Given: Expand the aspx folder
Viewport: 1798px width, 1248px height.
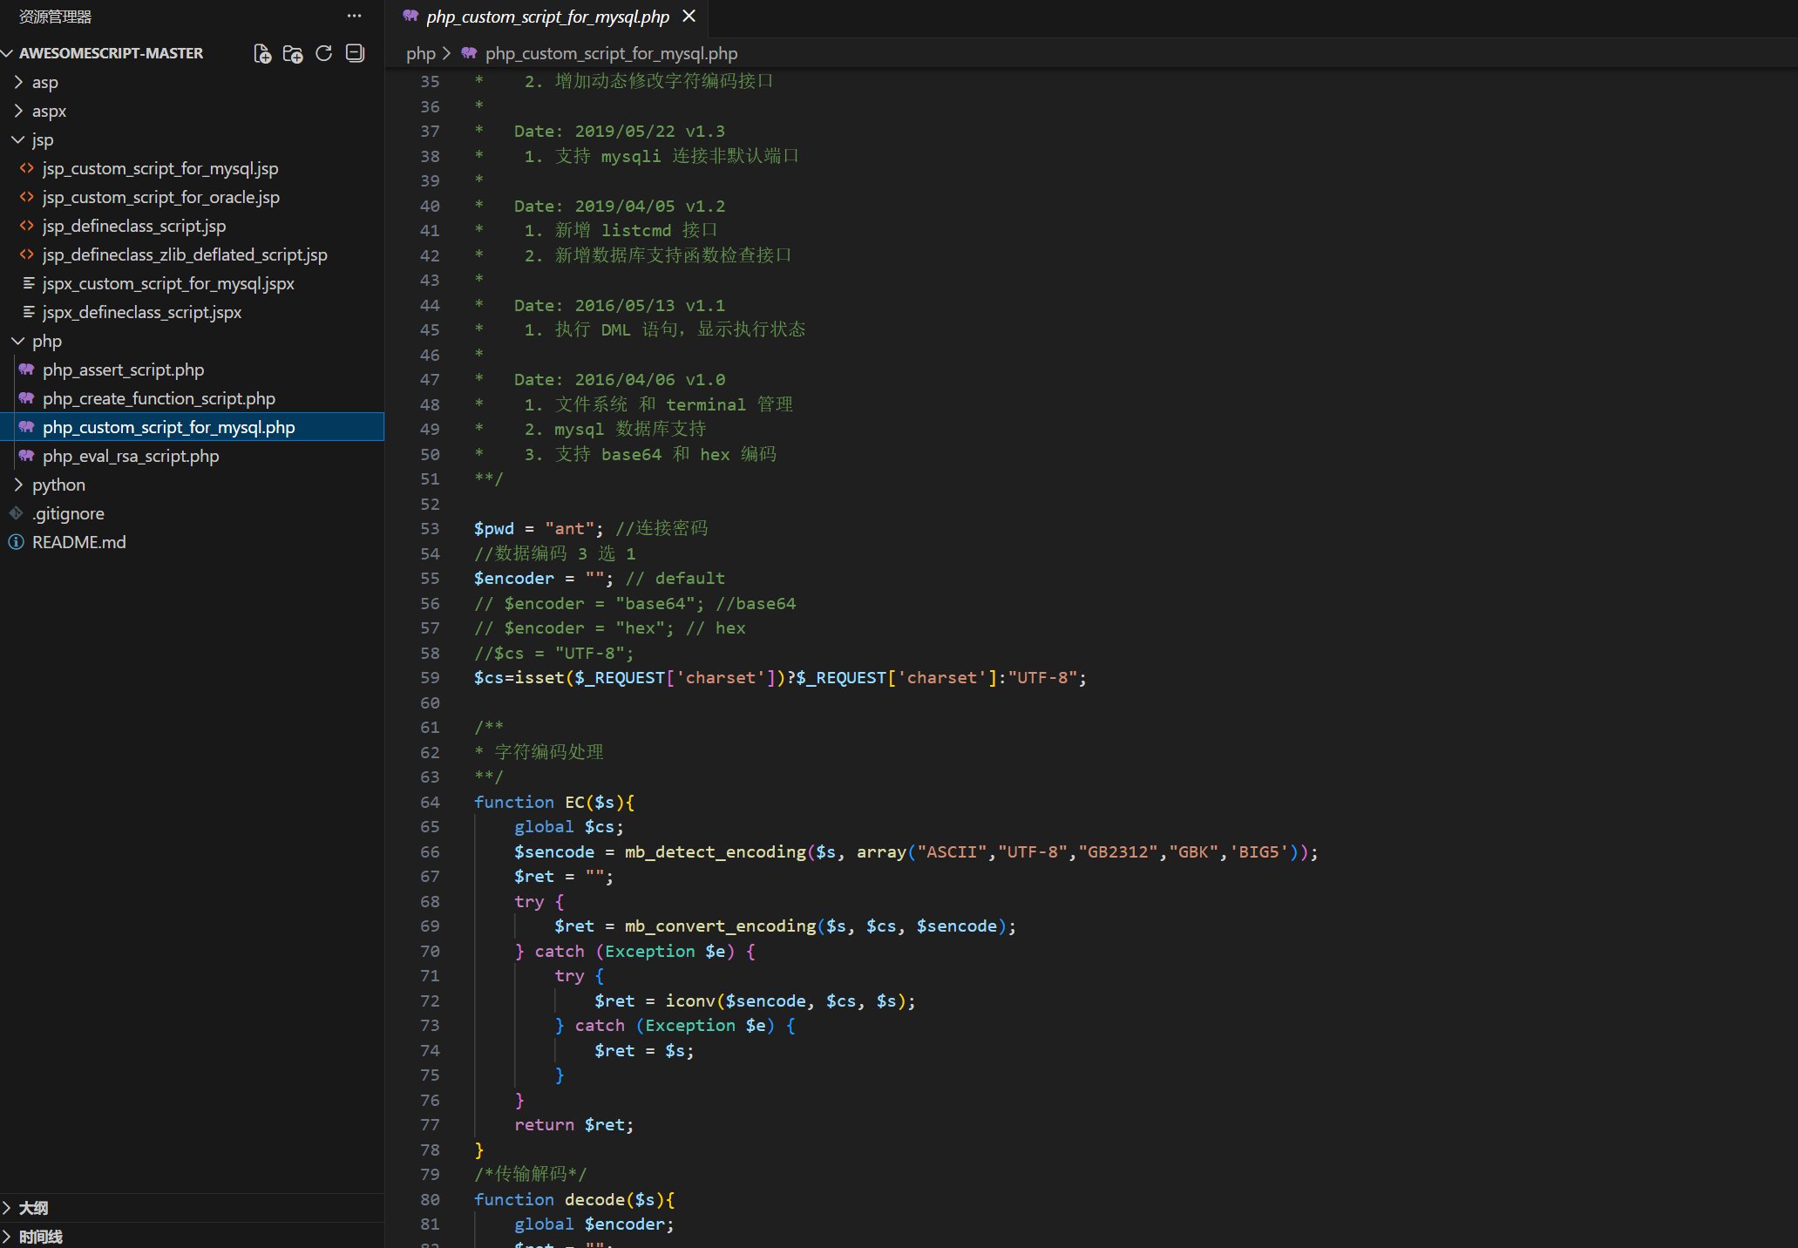Looking at the screenshot, I should point(49,111).
